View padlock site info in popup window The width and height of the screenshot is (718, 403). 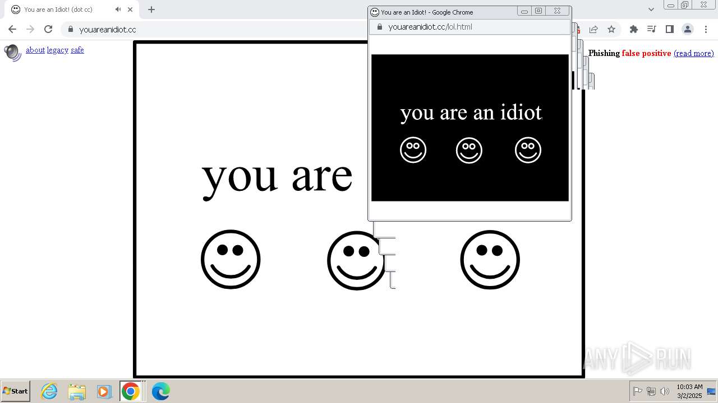coord(380,27)
